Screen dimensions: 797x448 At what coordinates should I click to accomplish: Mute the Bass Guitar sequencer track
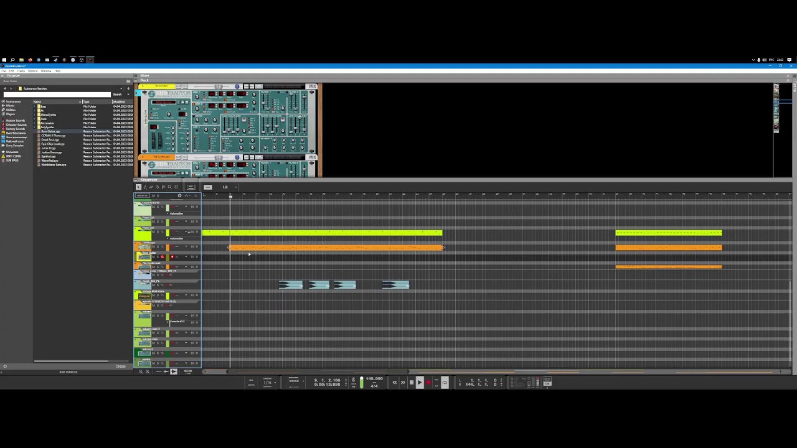pos(153,257)
